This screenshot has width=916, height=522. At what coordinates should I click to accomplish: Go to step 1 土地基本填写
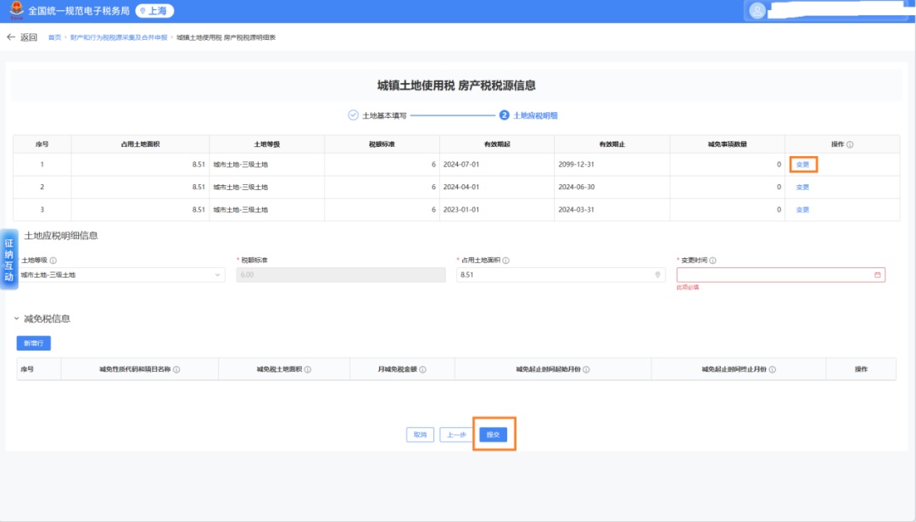point(377,115)
